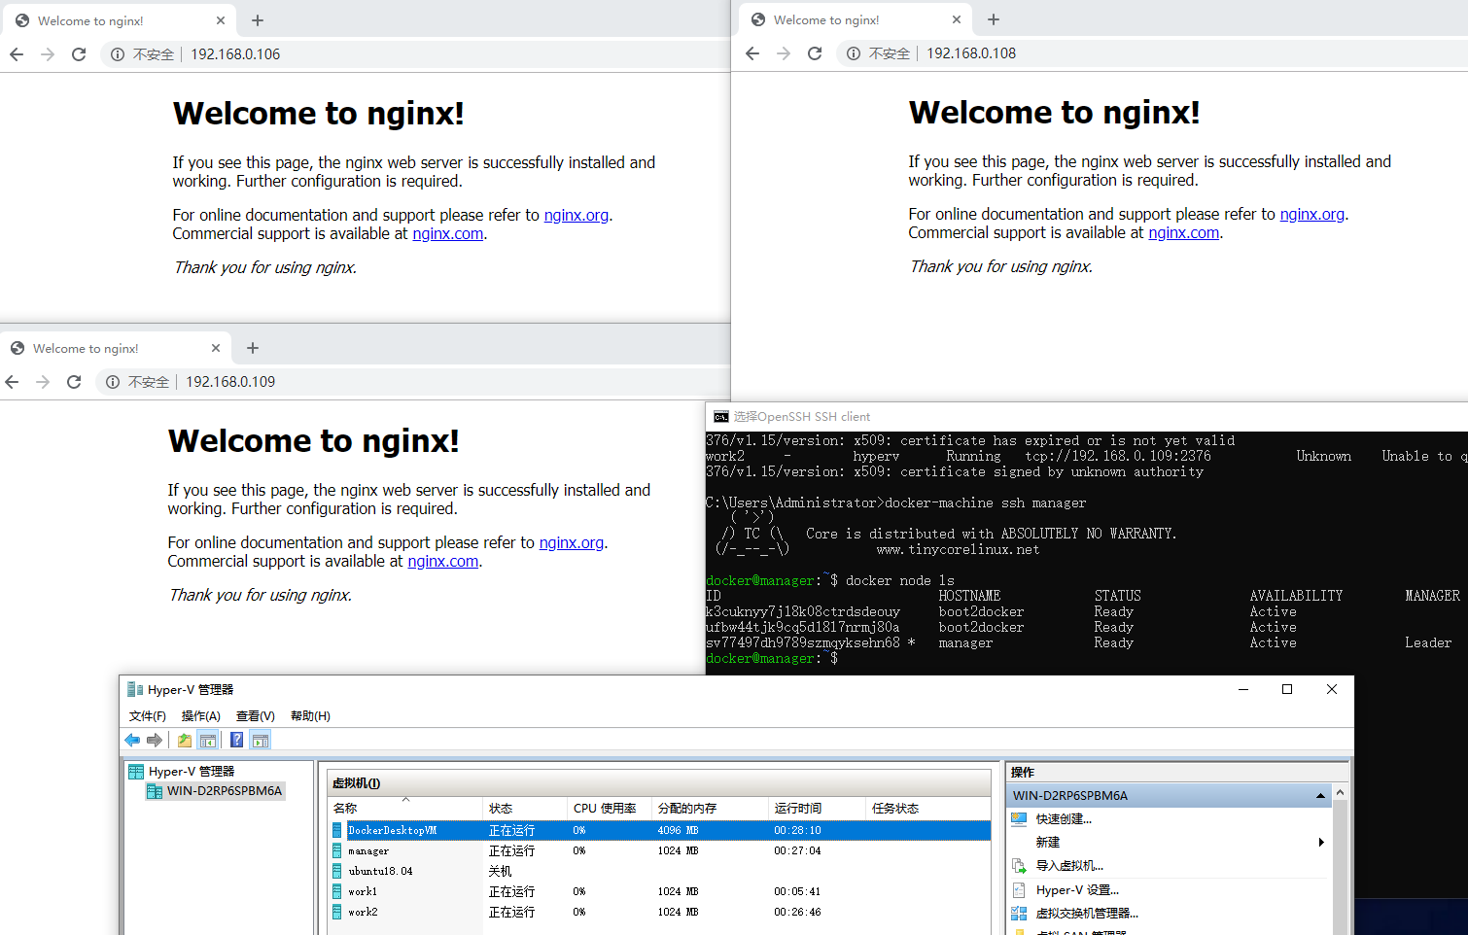This screenshot has height=935, width=1468.
Task: Click 导入虚拟机... action
Action: (1069, 866)
